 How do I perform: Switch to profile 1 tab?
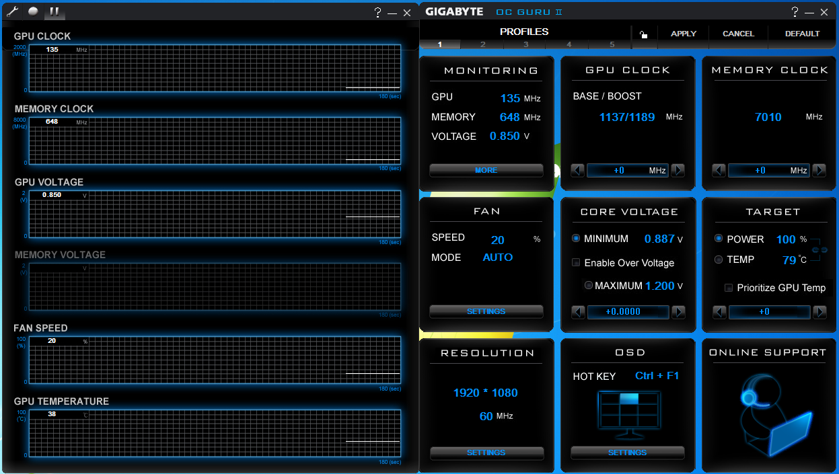tap(440, 44)
